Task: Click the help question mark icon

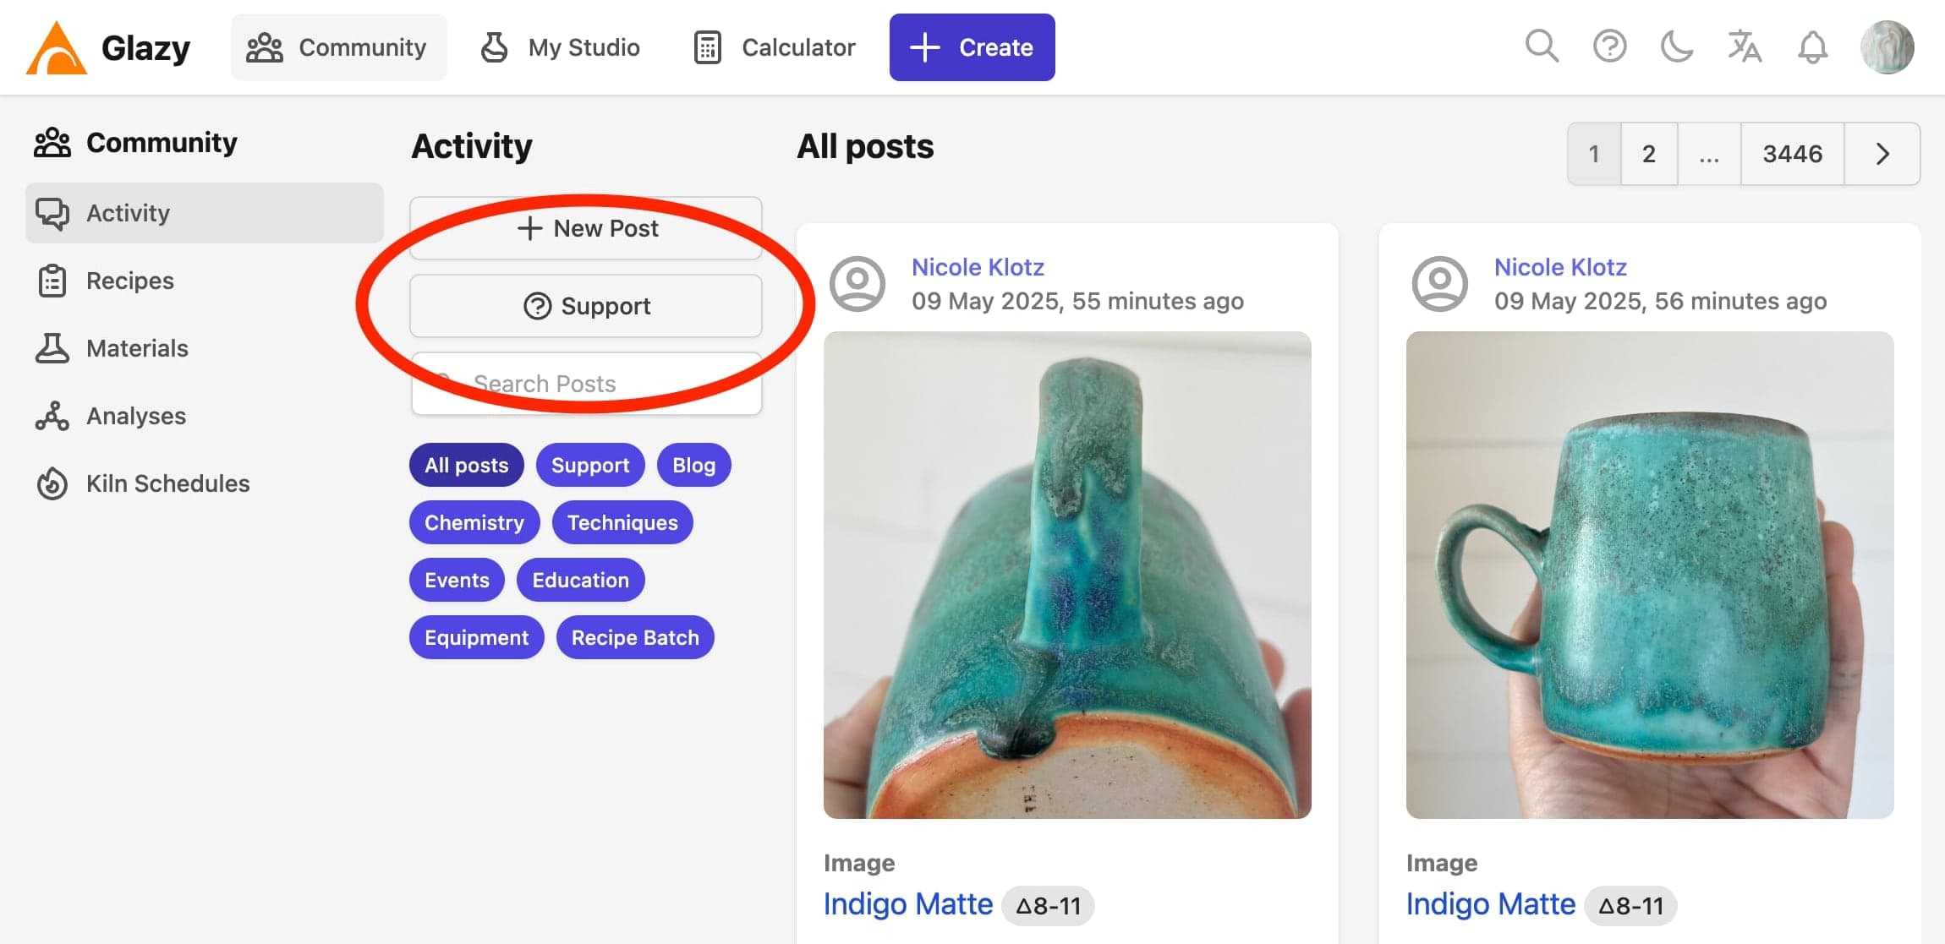Action: point(1609,47)
